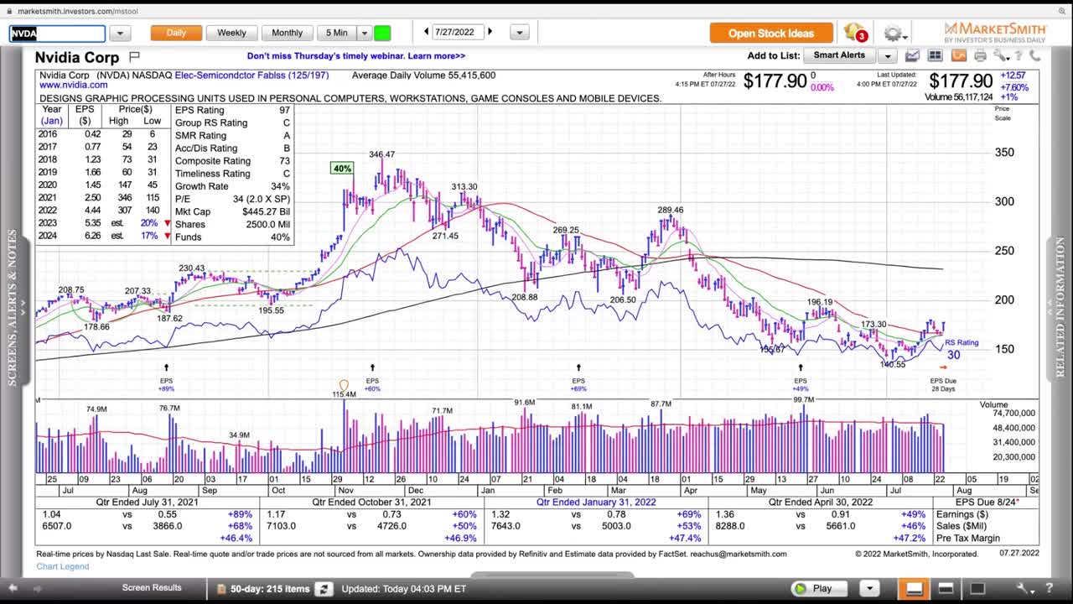Flag Nvidia Corp with the flag icon

coord(134,57)
